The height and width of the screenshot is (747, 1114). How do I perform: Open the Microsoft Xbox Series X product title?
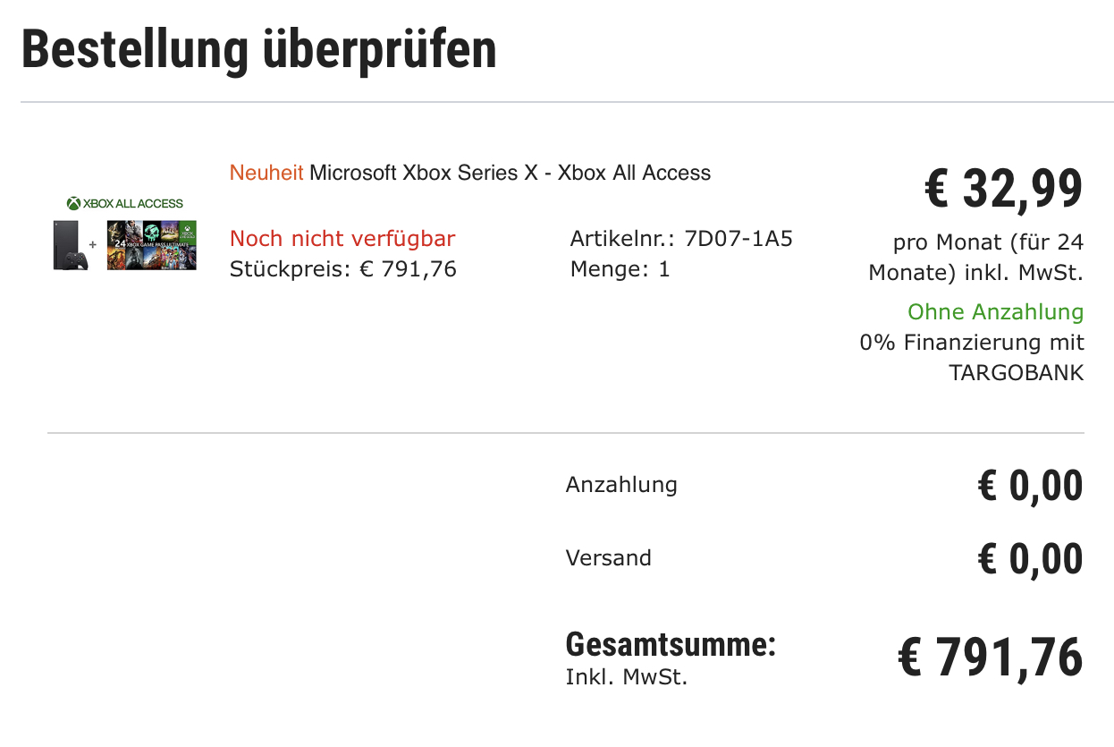click(511, 173)
